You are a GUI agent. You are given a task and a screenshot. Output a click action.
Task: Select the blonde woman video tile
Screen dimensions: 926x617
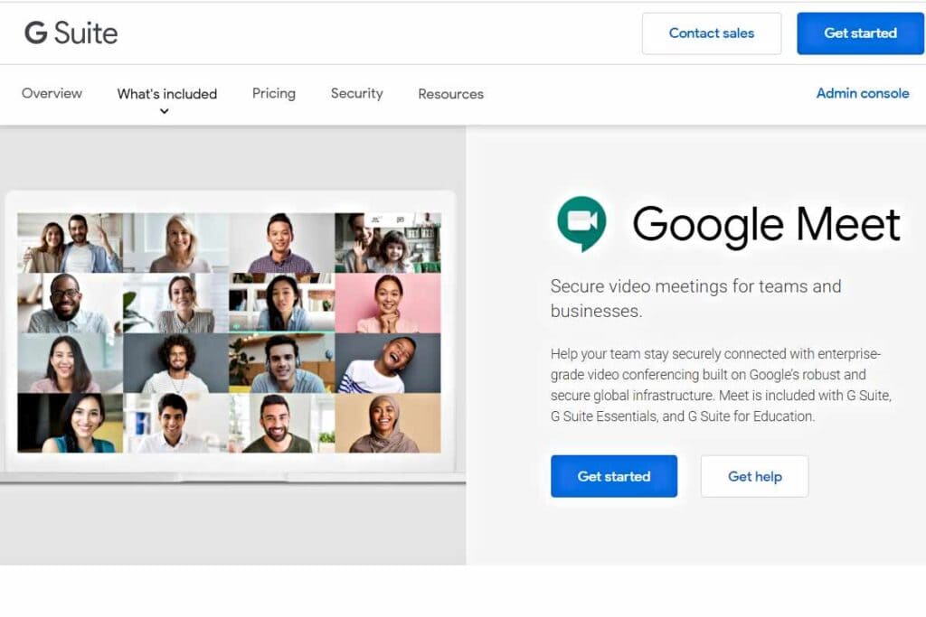point(176,243)
